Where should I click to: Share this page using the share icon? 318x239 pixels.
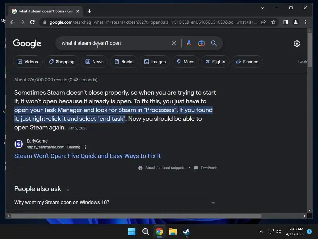coord(263,22)
